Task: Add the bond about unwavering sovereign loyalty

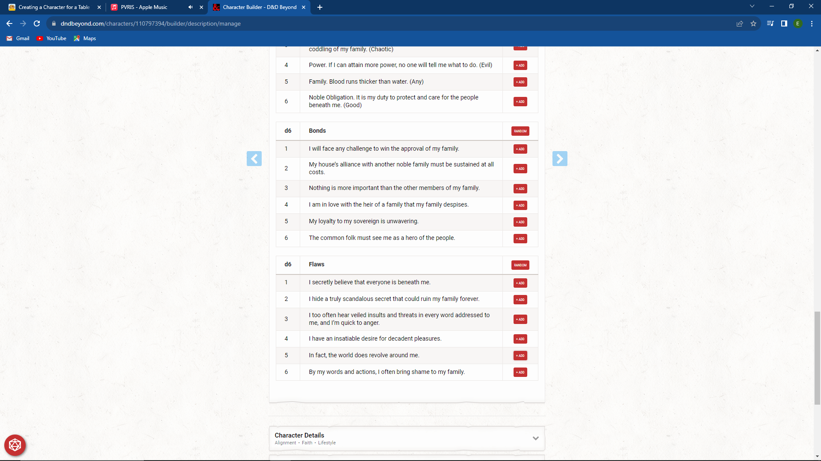Action: (x=520, y=222)
